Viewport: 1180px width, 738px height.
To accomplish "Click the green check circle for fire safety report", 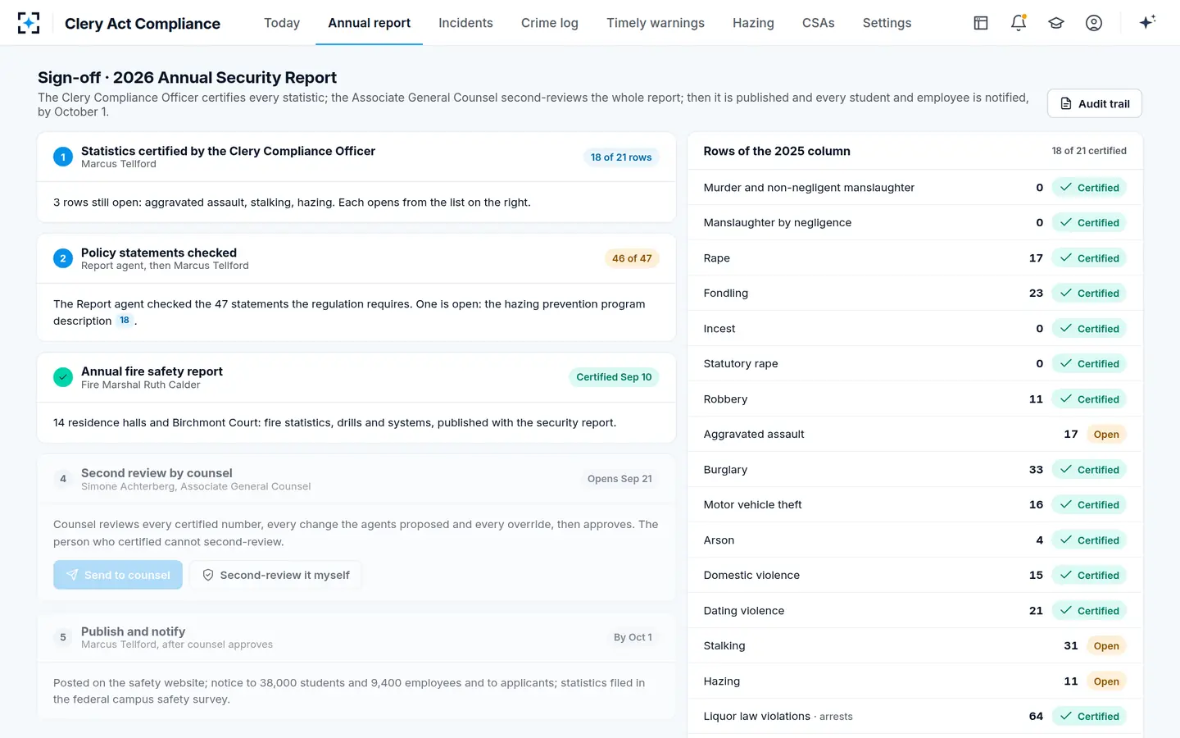I will click(x=63, y=377).
